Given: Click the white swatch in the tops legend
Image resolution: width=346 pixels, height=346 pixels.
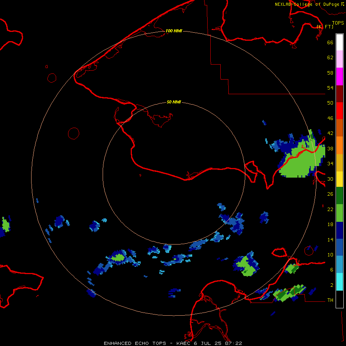Looking at the screenshot, I should coord(339,42).
